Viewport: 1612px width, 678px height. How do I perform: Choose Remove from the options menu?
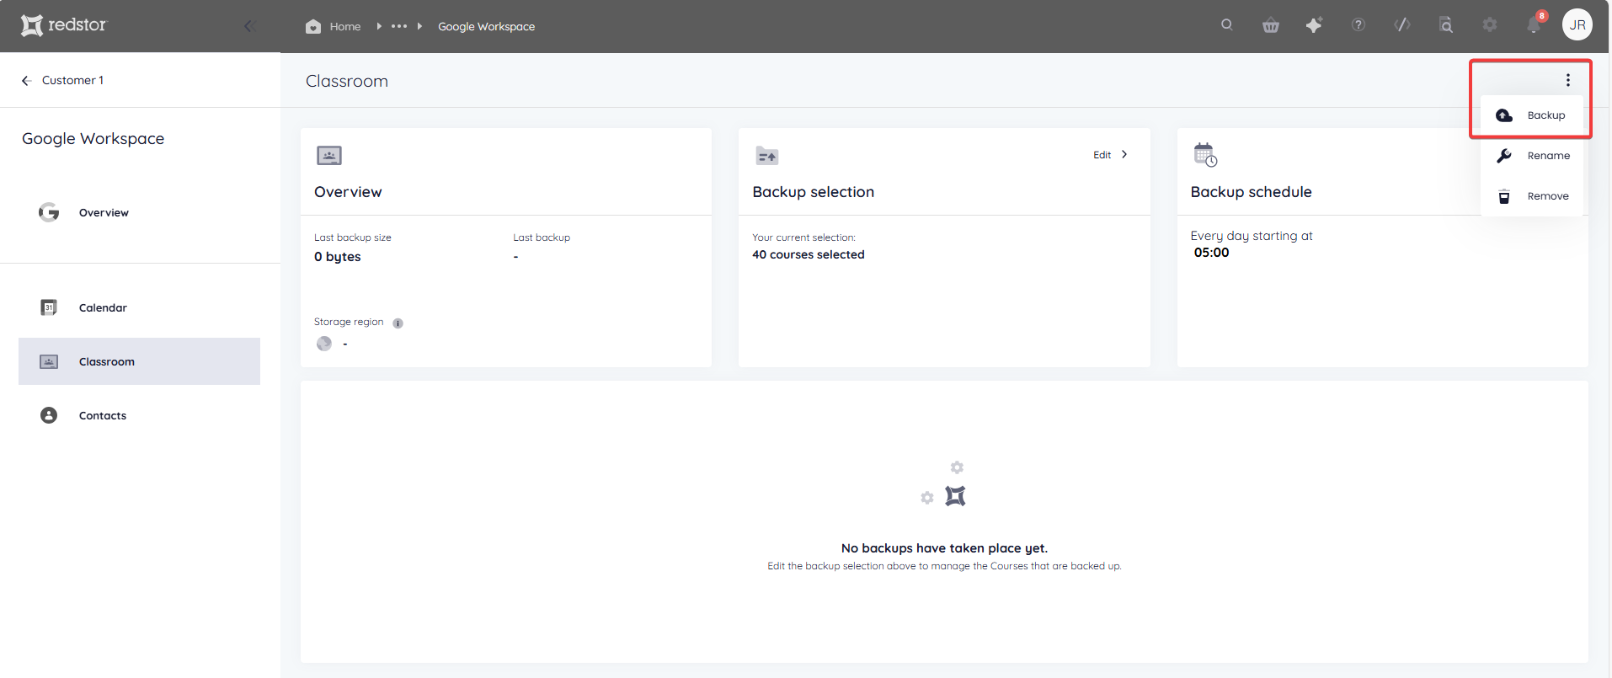(1532, 196)
